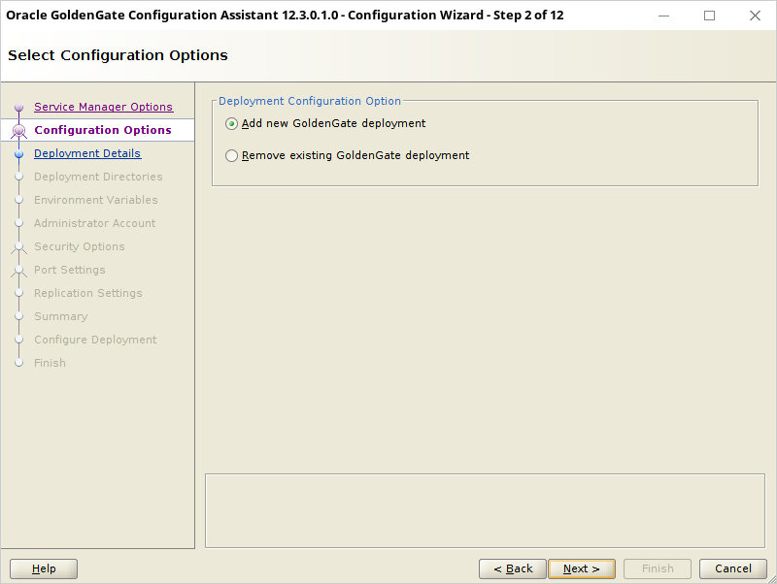
Task: Click the greyed-out Deployment Directories step
Action: point(98,177)
